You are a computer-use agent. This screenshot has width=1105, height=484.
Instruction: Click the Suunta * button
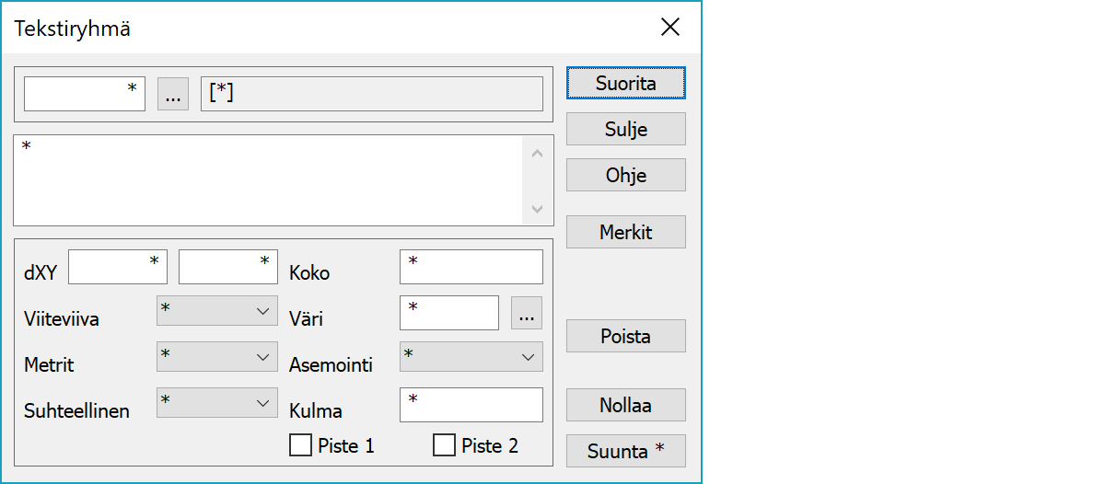point(625,451)
